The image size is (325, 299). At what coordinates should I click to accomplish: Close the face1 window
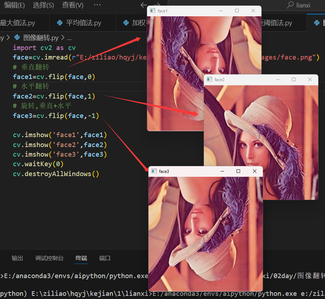point(253,11)
